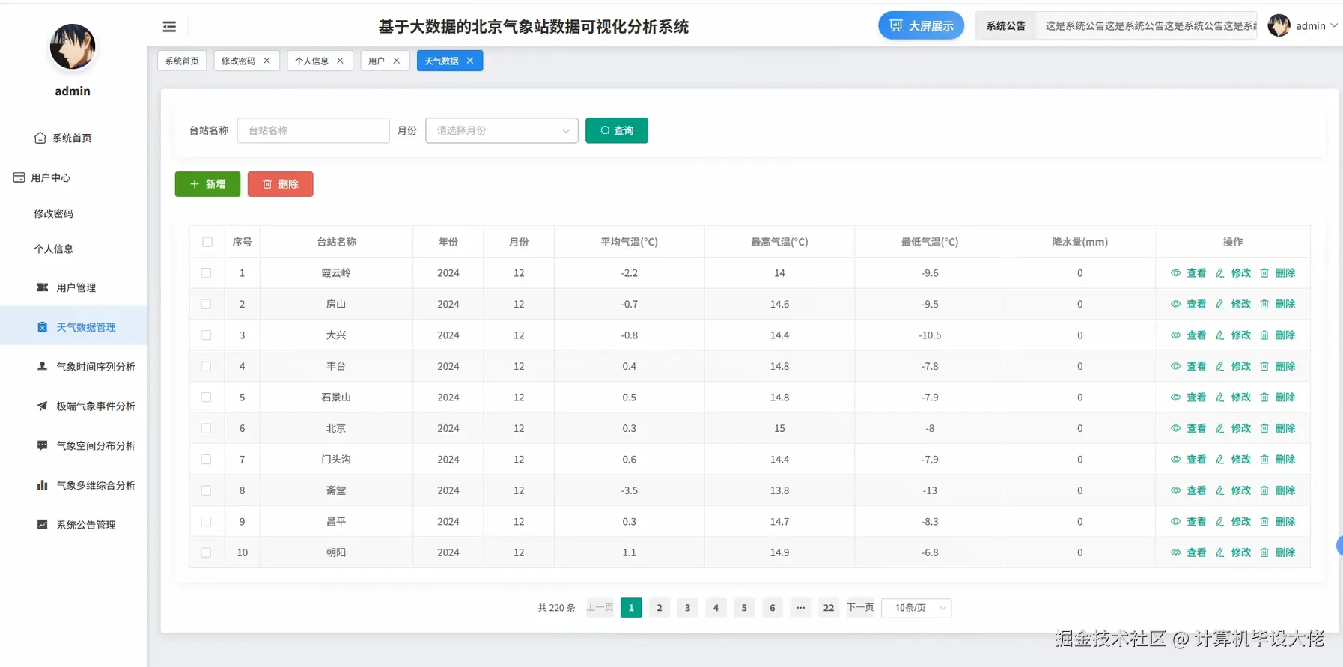Click the green 新增 add button
This screenshot has height=667, width=1343.
(207, 184)
